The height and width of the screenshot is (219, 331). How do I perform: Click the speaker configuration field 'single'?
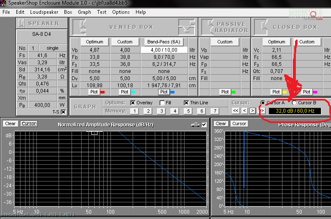tap(52, 48)
